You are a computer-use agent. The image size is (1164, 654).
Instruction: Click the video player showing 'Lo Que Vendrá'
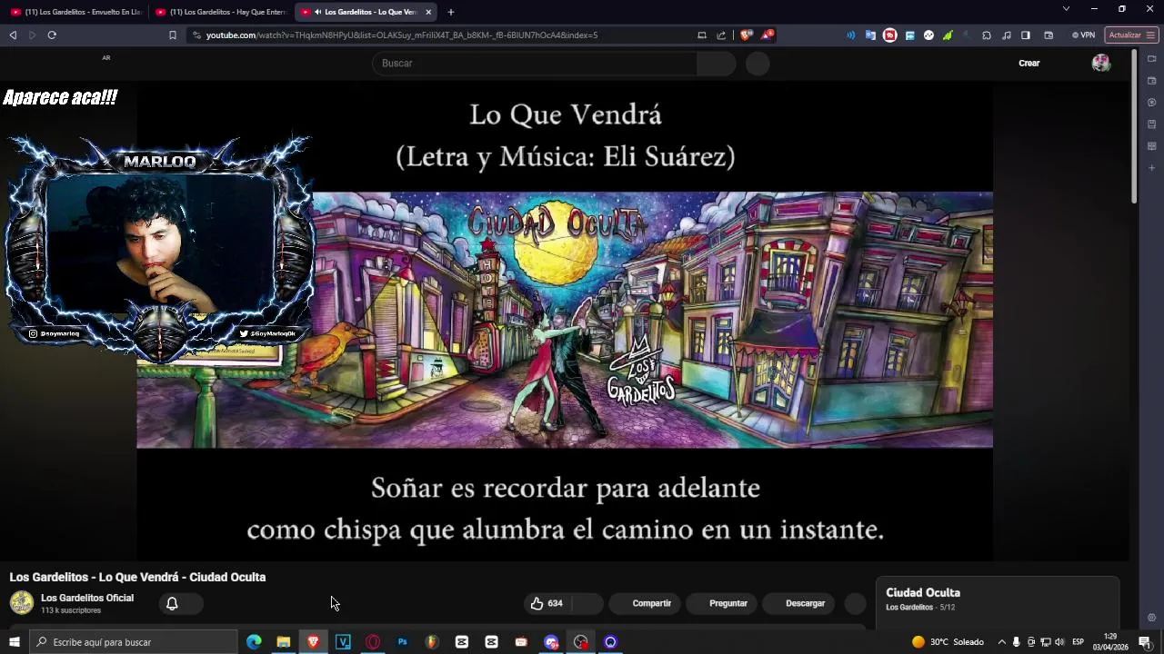(x=565, y=321)
